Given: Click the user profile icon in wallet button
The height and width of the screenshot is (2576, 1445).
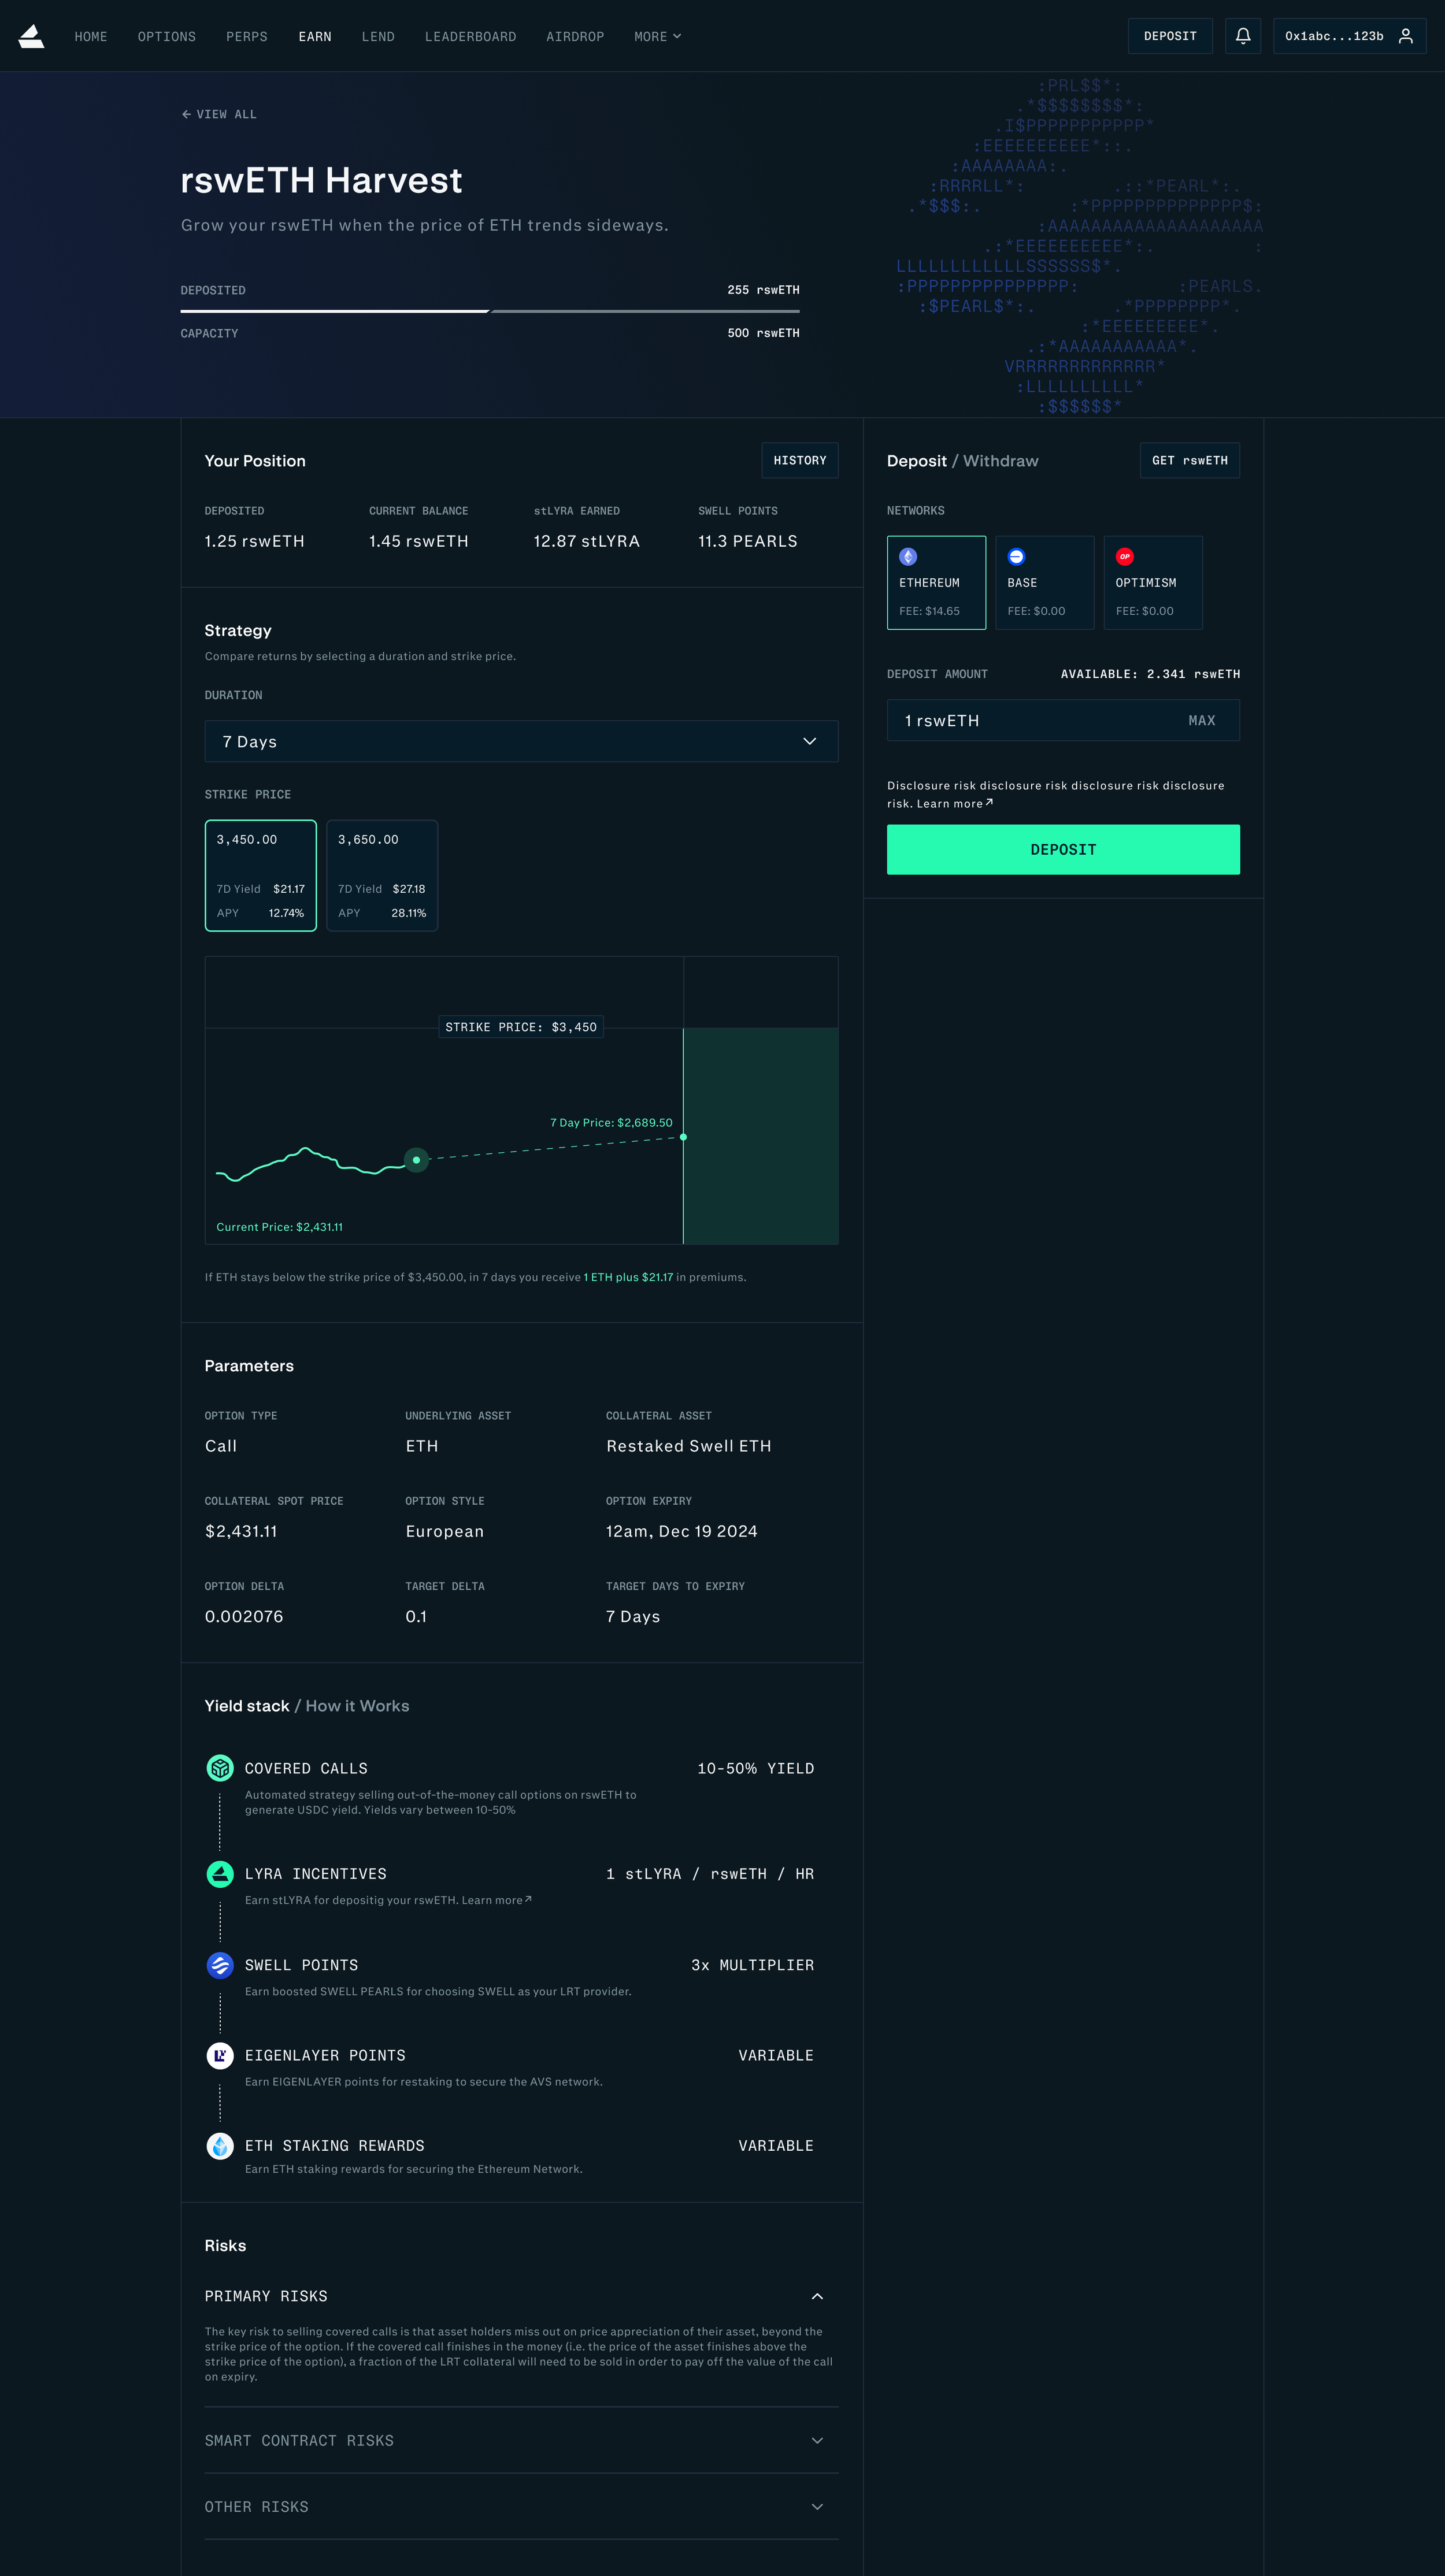Looking at the screenshot, I should [1405, 36].
